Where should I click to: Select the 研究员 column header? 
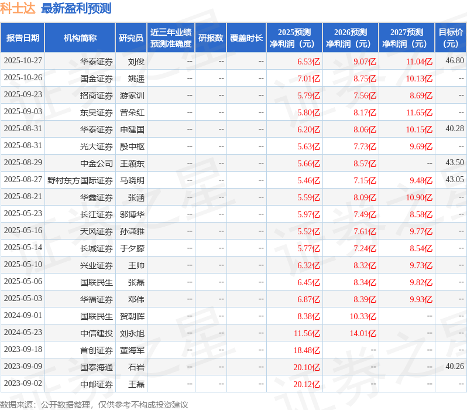point(131,38)
